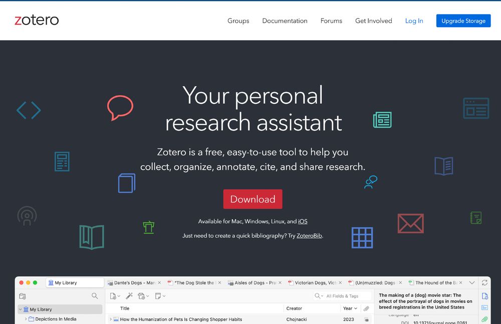Open the ZoteroBib link
Image resolution: width=501 pixels, height=324 pixels.
[x=309, y=236]
